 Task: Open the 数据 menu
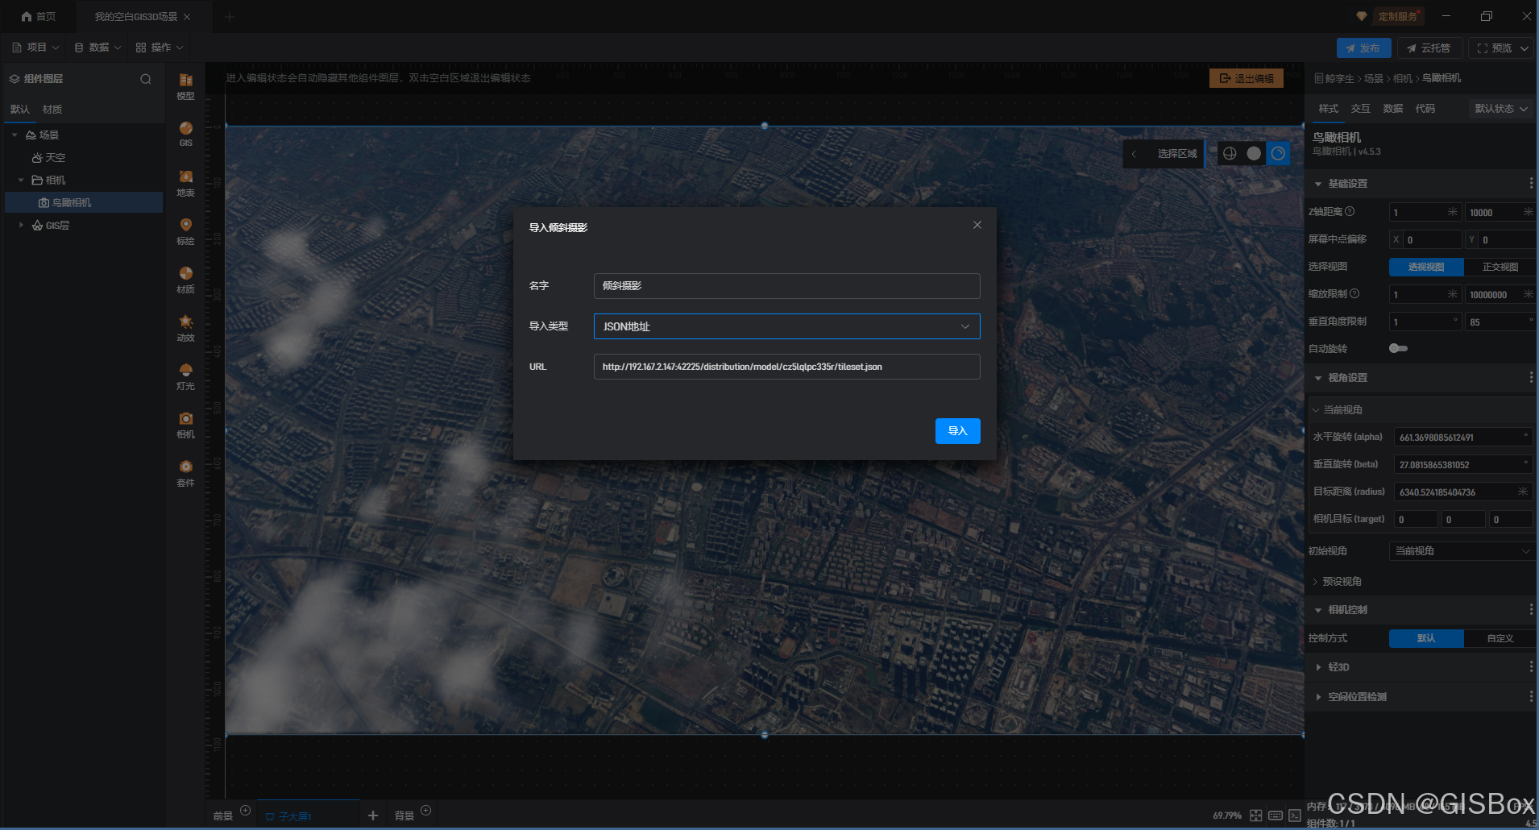pos(98,48)
